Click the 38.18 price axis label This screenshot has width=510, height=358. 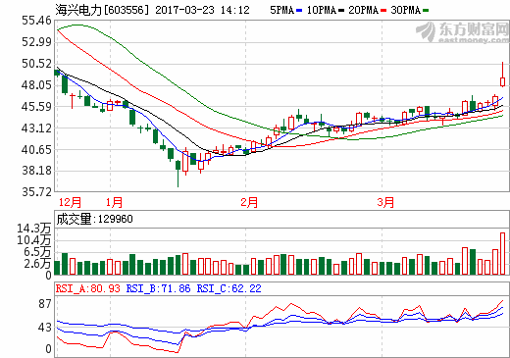pos(36,171)
